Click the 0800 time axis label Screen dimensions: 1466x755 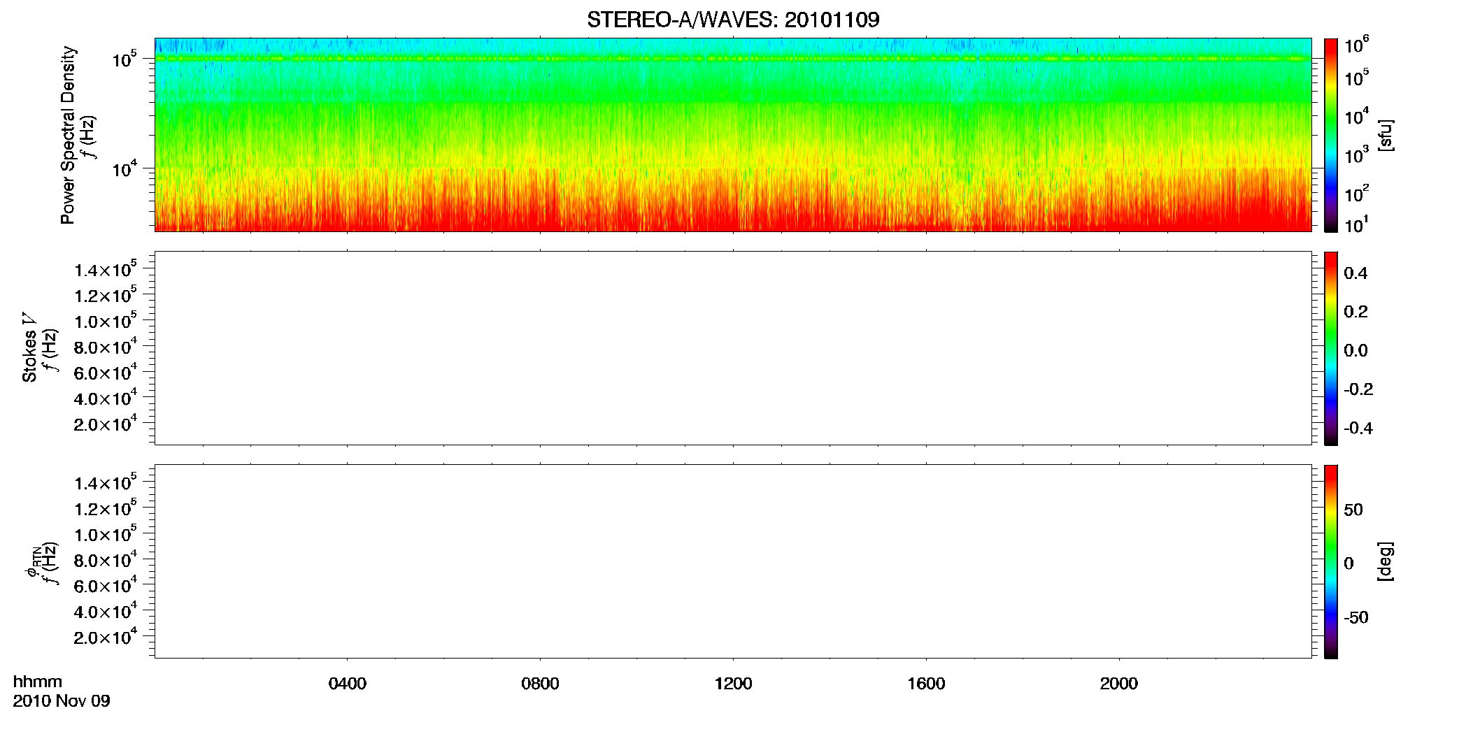(x=540, y=684)
